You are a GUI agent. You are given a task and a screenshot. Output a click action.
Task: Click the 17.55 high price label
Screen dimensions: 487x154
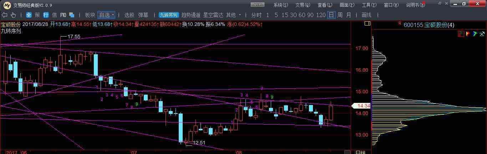click(x=73, y=37)
